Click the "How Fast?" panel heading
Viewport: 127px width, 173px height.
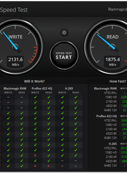click(x=118, y=81)
